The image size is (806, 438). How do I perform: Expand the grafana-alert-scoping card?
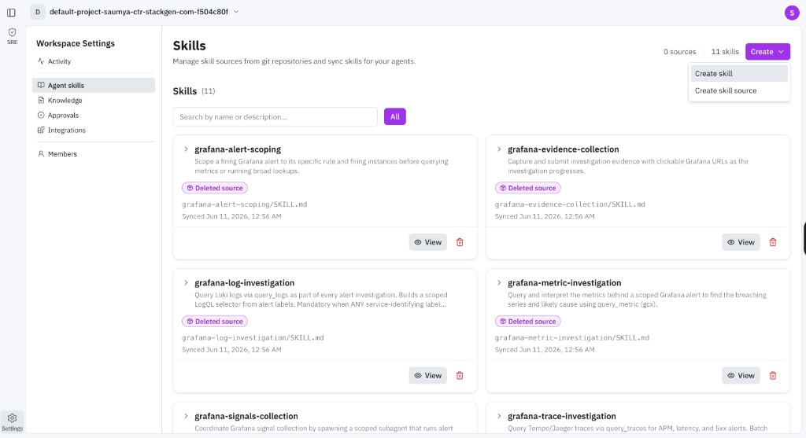(186, 149)
